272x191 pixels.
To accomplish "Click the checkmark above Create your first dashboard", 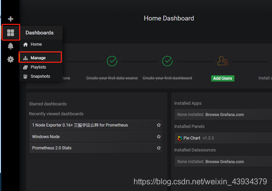I will click(167, 61).
